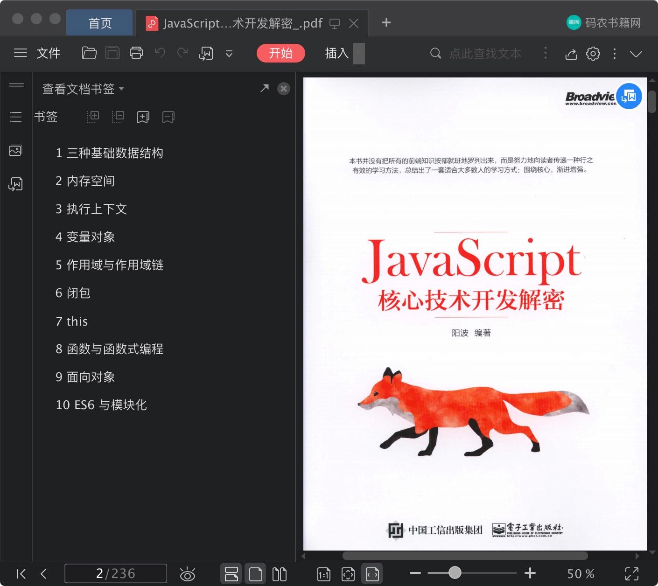Click the share export icon
Viewport: 658px width, 586px height.
coord(571,54)
